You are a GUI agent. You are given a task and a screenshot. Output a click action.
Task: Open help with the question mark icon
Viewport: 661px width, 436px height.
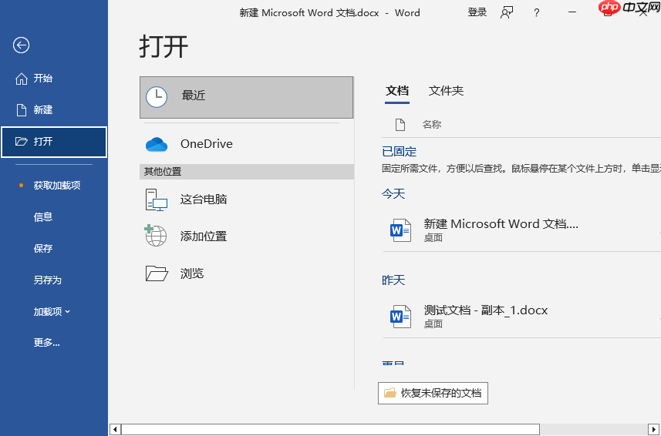click(536, 13)
